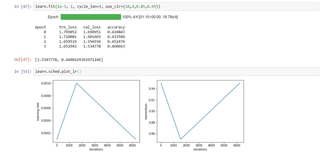The width and height of the screenshot is (325, 153).
Task: Click the 'Epoch' progress bar label
Action: pos(53,17)
